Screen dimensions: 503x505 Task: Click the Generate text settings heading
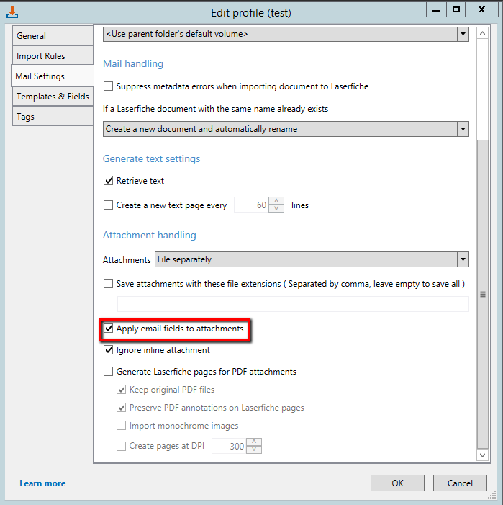[152, 158]
